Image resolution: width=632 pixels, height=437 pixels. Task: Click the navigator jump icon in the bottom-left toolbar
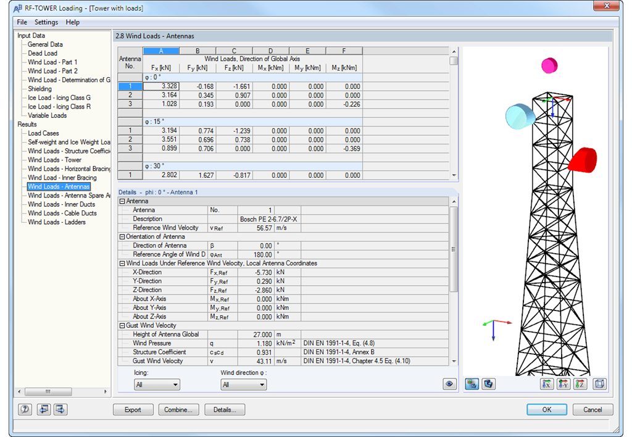tap(43, 409)
